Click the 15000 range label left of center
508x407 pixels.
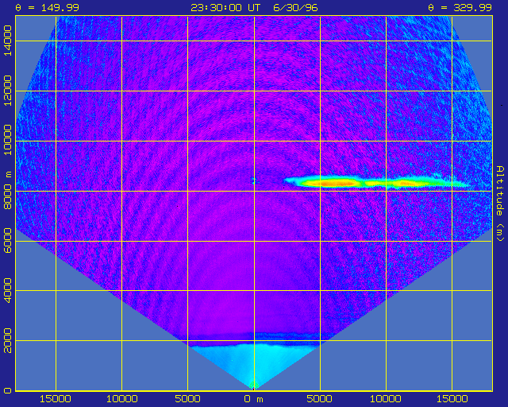point(56,399)
